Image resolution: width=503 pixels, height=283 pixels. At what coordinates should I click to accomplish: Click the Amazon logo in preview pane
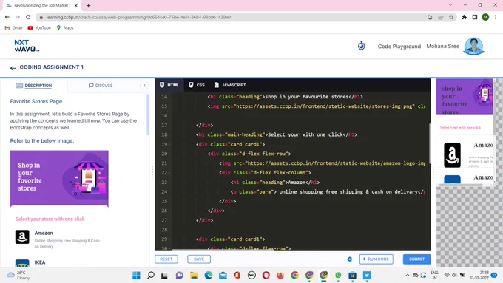[452, 155]
